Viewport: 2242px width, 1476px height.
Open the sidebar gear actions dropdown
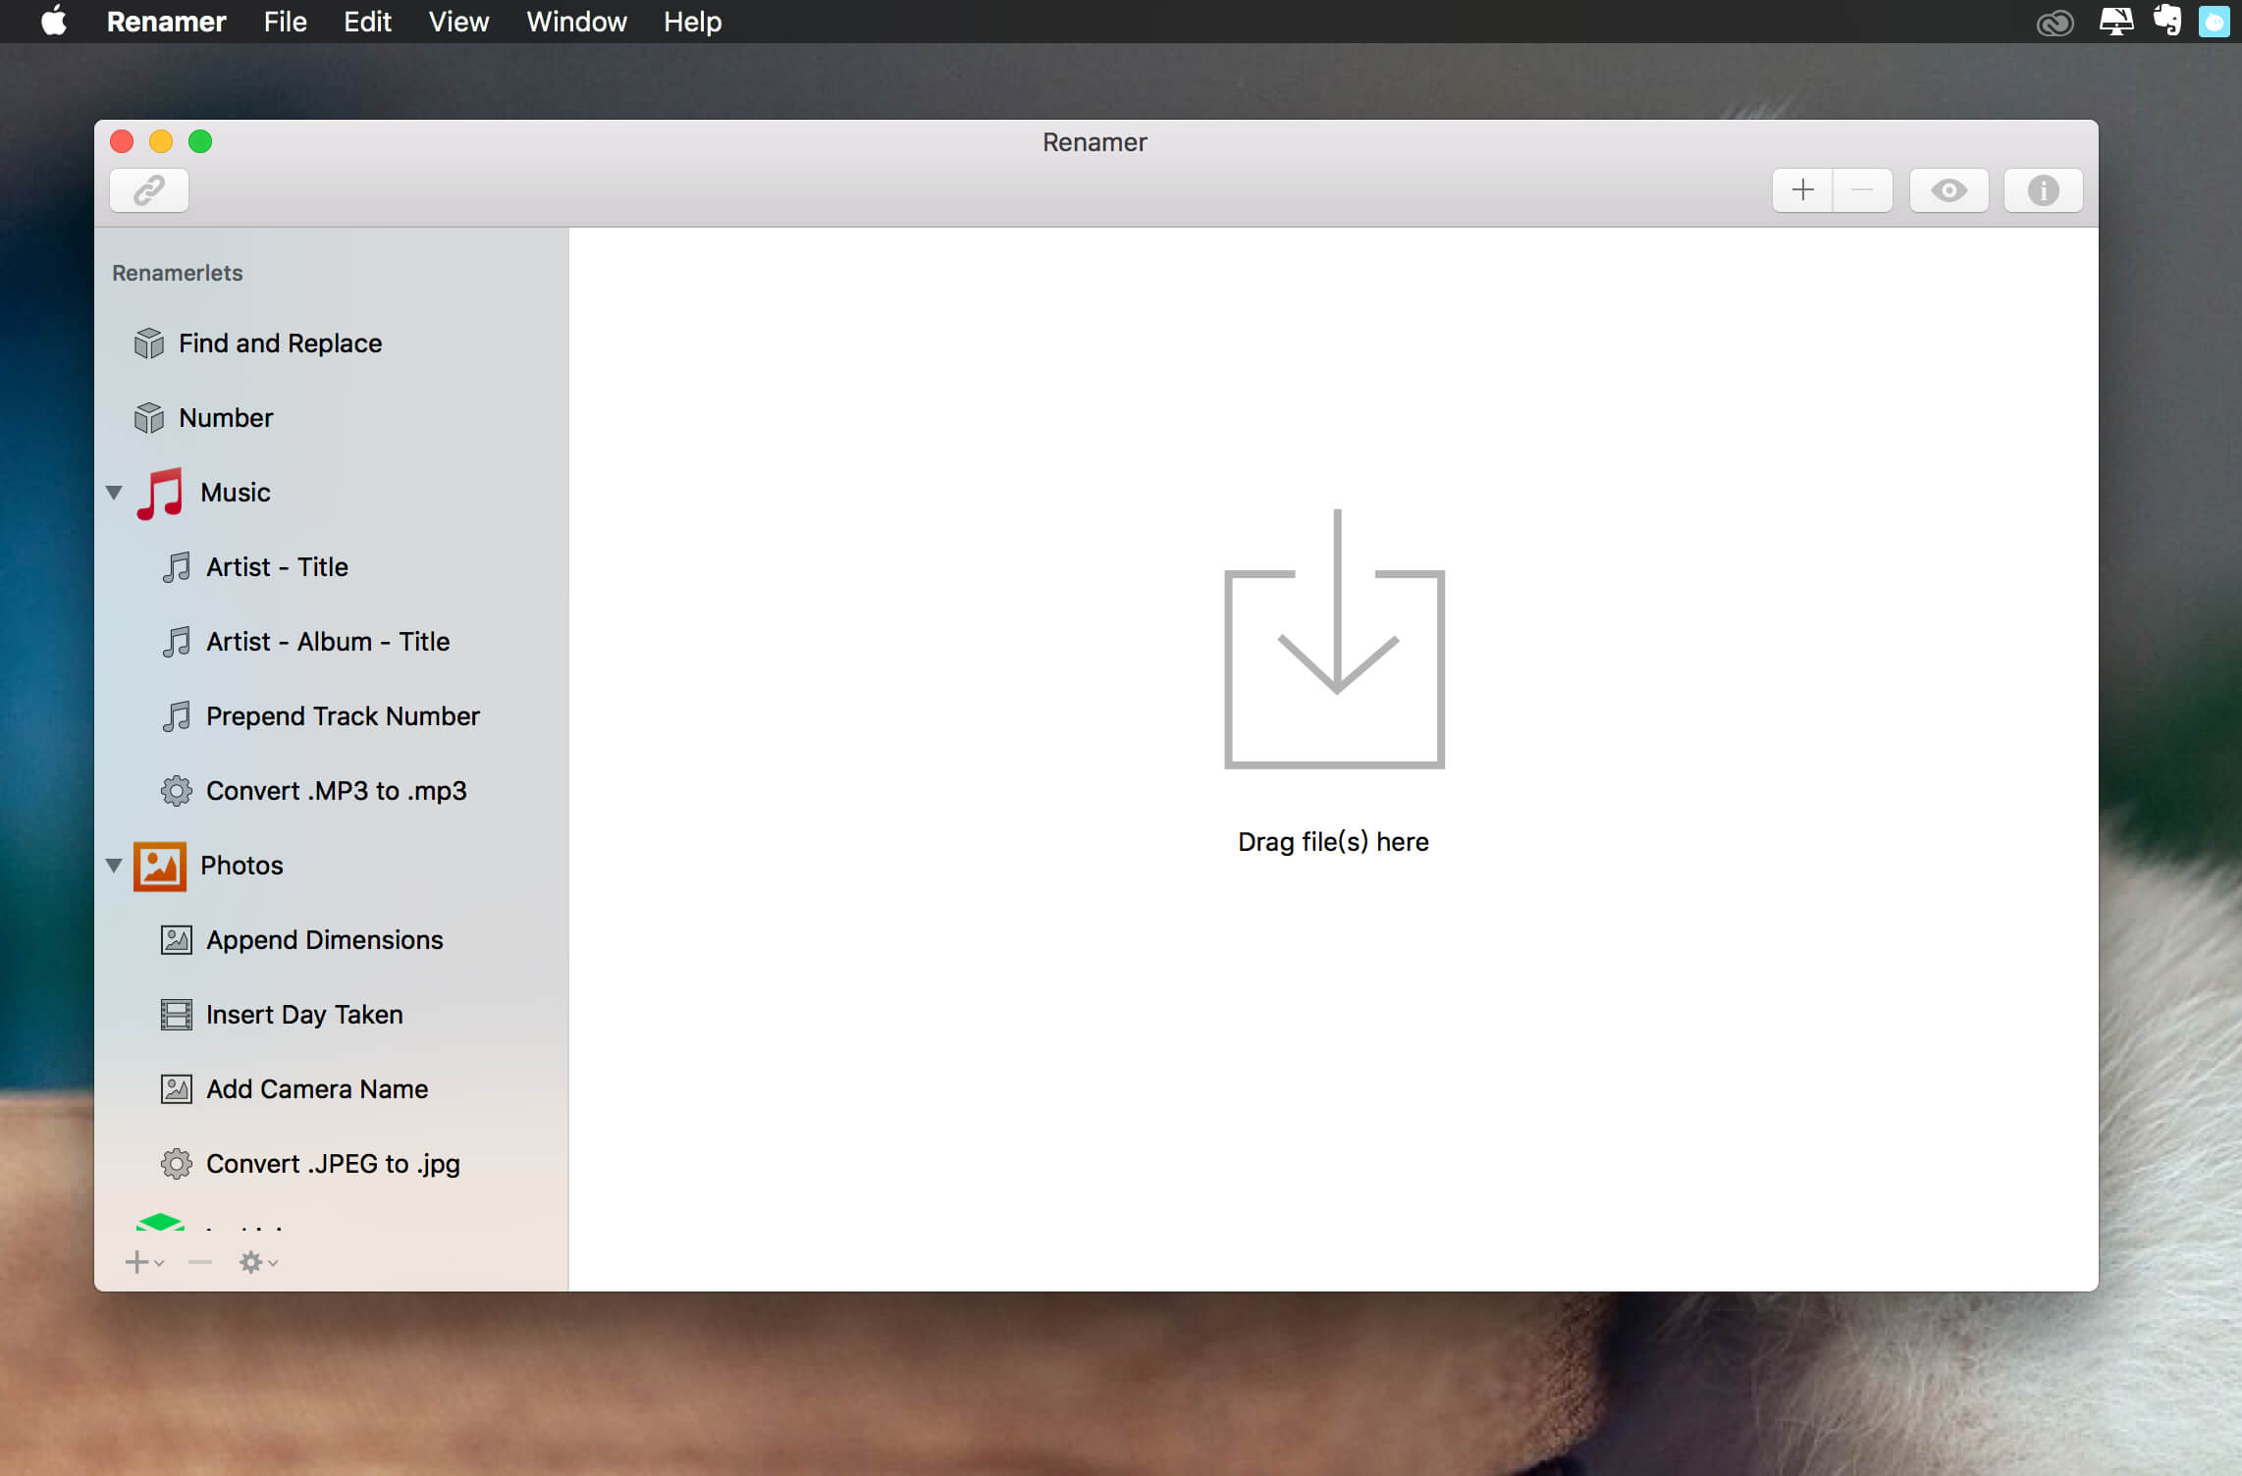pos(259,1262)
